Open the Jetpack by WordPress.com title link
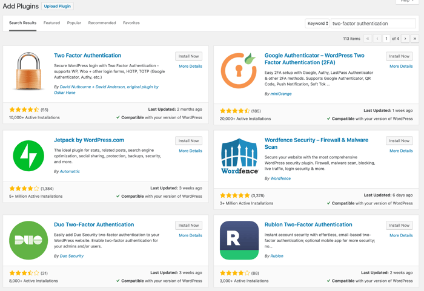Viewport: 424px width, 291px height. pos(89,140)
